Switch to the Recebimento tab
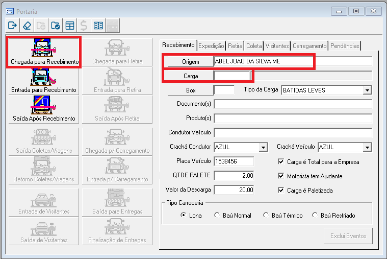This screenshot has height=259, width=387. tap(178, 45)
